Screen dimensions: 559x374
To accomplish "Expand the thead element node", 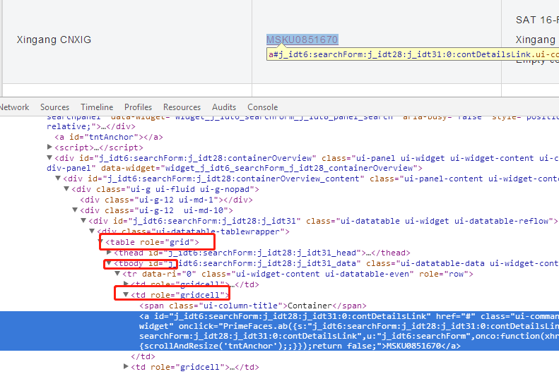I will pyautogui.click(x=110, y=253).
